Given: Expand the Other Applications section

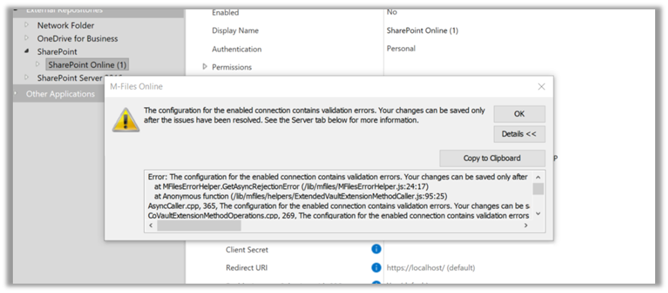Looking at the screenshot, I should [x=16, y=94].
